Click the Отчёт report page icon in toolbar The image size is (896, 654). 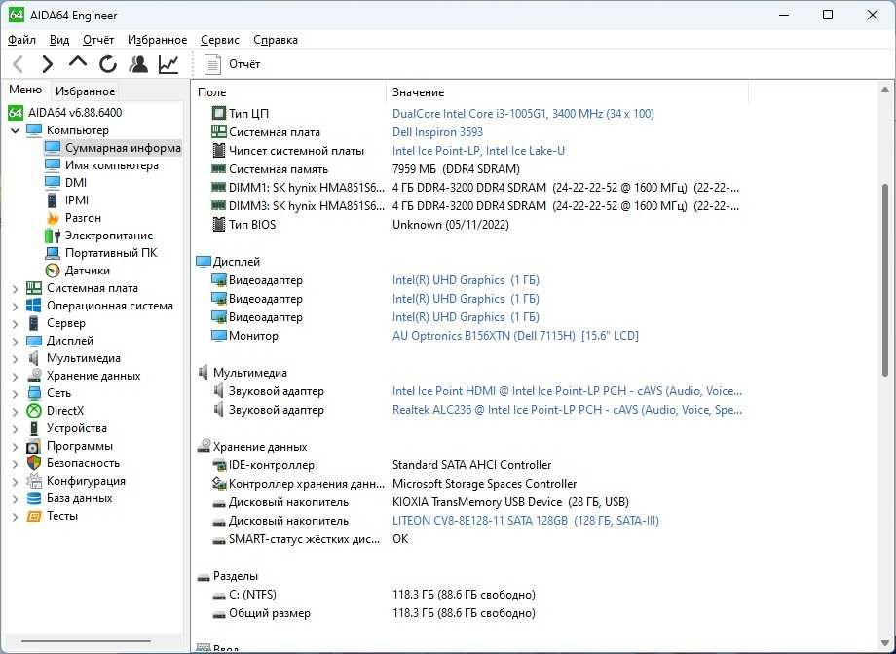coord(212,64)
